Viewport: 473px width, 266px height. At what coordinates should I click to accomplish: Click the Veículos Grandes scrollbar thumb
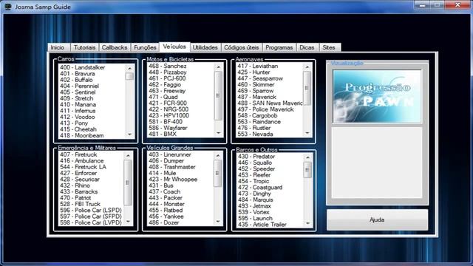(218, 173)
